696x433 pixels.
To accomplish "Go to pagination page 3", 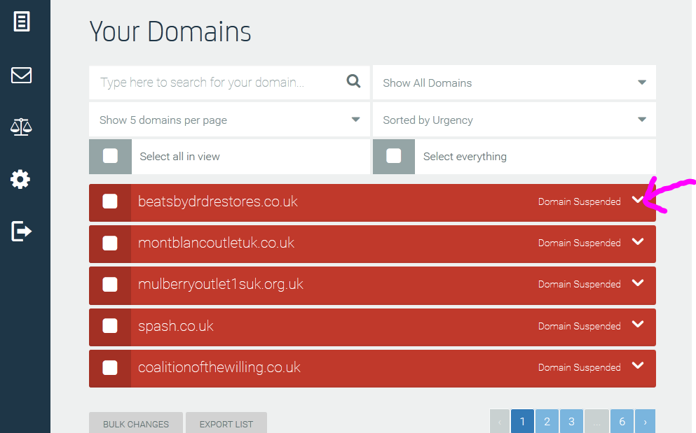I will point(571,422).
